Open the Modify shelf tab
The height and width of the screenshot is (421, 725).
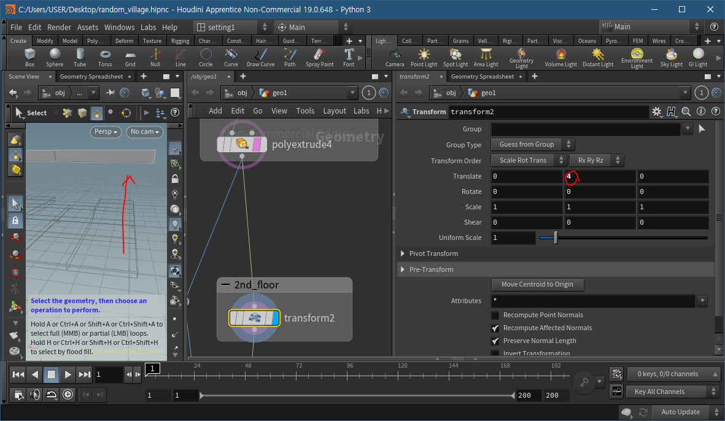tap(45, 41)
